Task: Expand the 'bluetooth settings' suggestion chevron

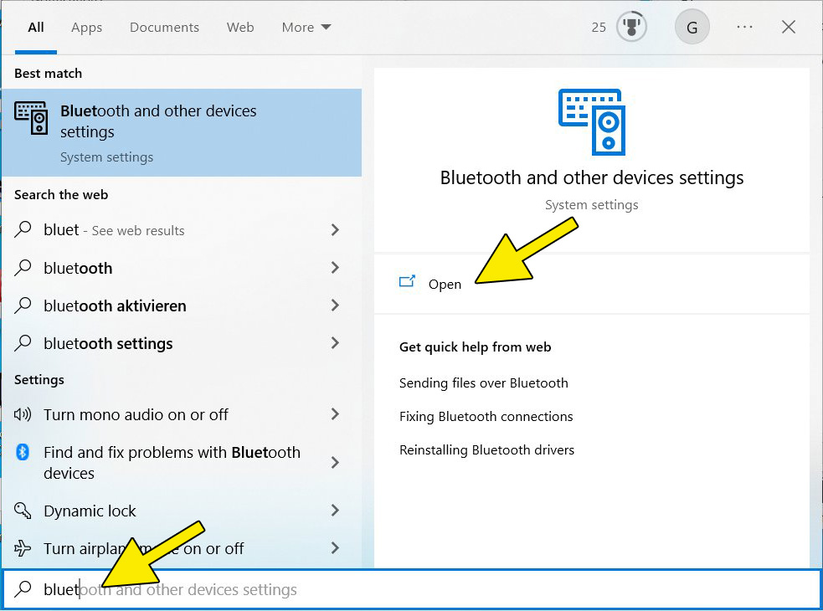Action: click(335, 343)
